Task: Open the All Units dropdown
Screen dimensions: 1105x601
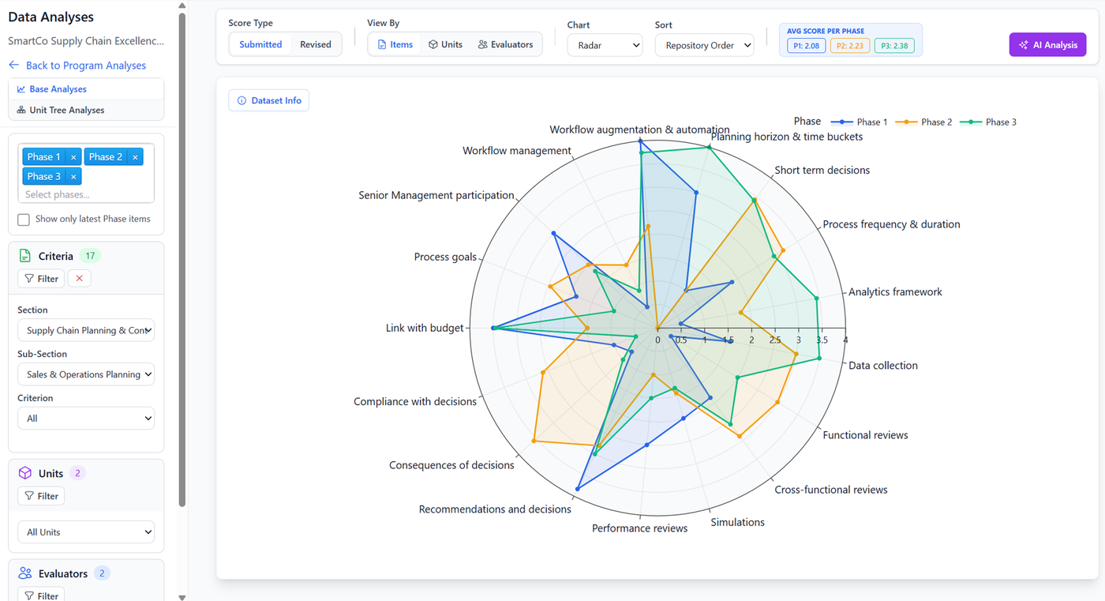Action: 86,532
